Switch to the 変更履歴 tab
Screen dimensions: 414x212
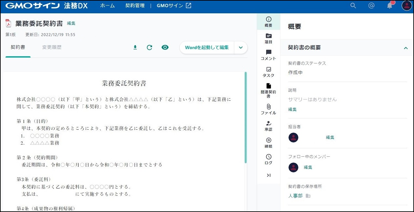[x=52, y=47]
